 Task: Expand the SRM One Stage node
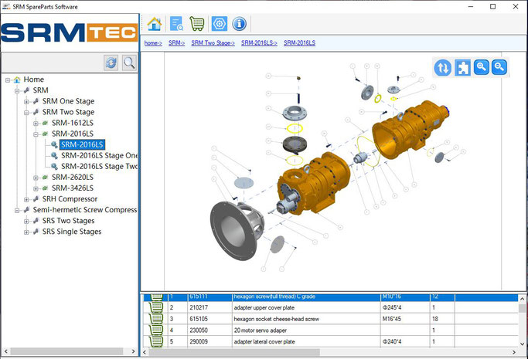coord(26,101)
